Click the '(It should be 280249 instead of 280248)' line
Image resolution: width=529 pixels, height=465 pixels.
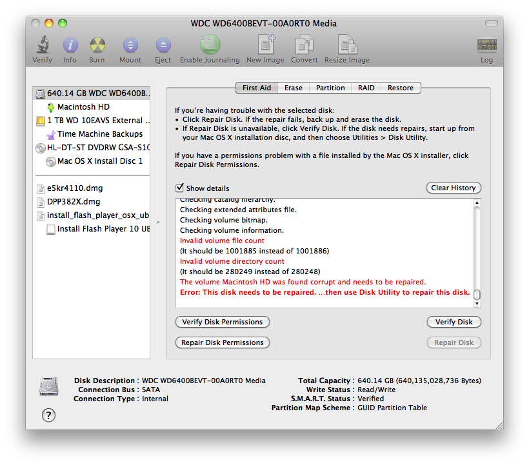pos(250,272)
